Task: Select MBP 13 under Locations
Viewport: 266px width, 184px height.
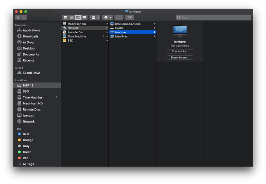Action: (x=37, y=85)
